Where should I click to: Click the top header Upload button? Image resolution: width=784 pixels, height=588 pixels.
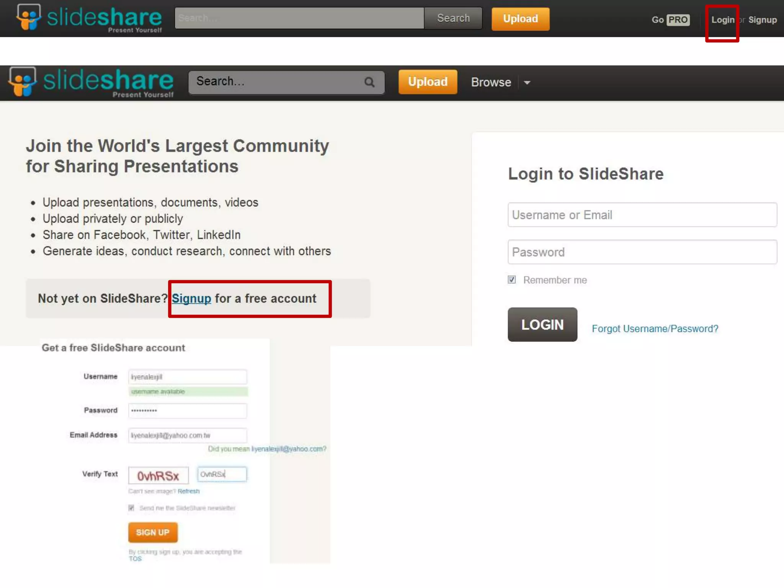click(x=520, y=19)
